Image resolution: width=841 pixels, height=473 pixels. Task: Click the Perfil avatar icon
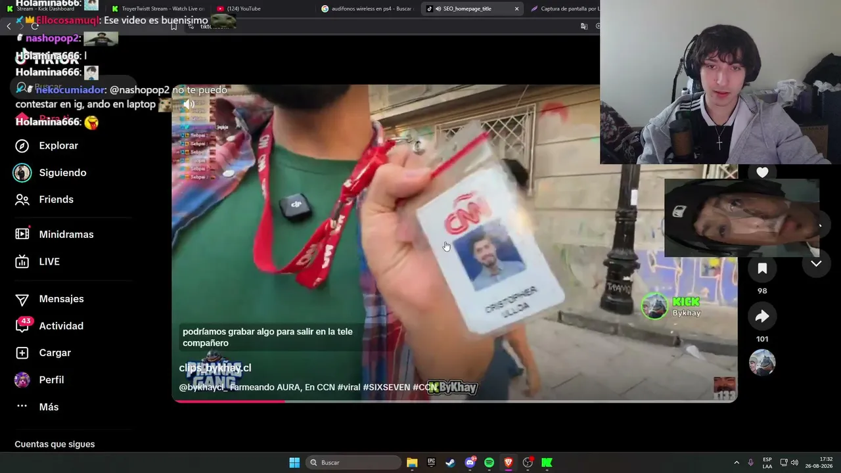click(x=22, y=380)
